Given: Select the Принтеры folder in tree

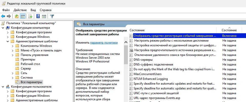Looking at the screenshot, I should point(28,59).
